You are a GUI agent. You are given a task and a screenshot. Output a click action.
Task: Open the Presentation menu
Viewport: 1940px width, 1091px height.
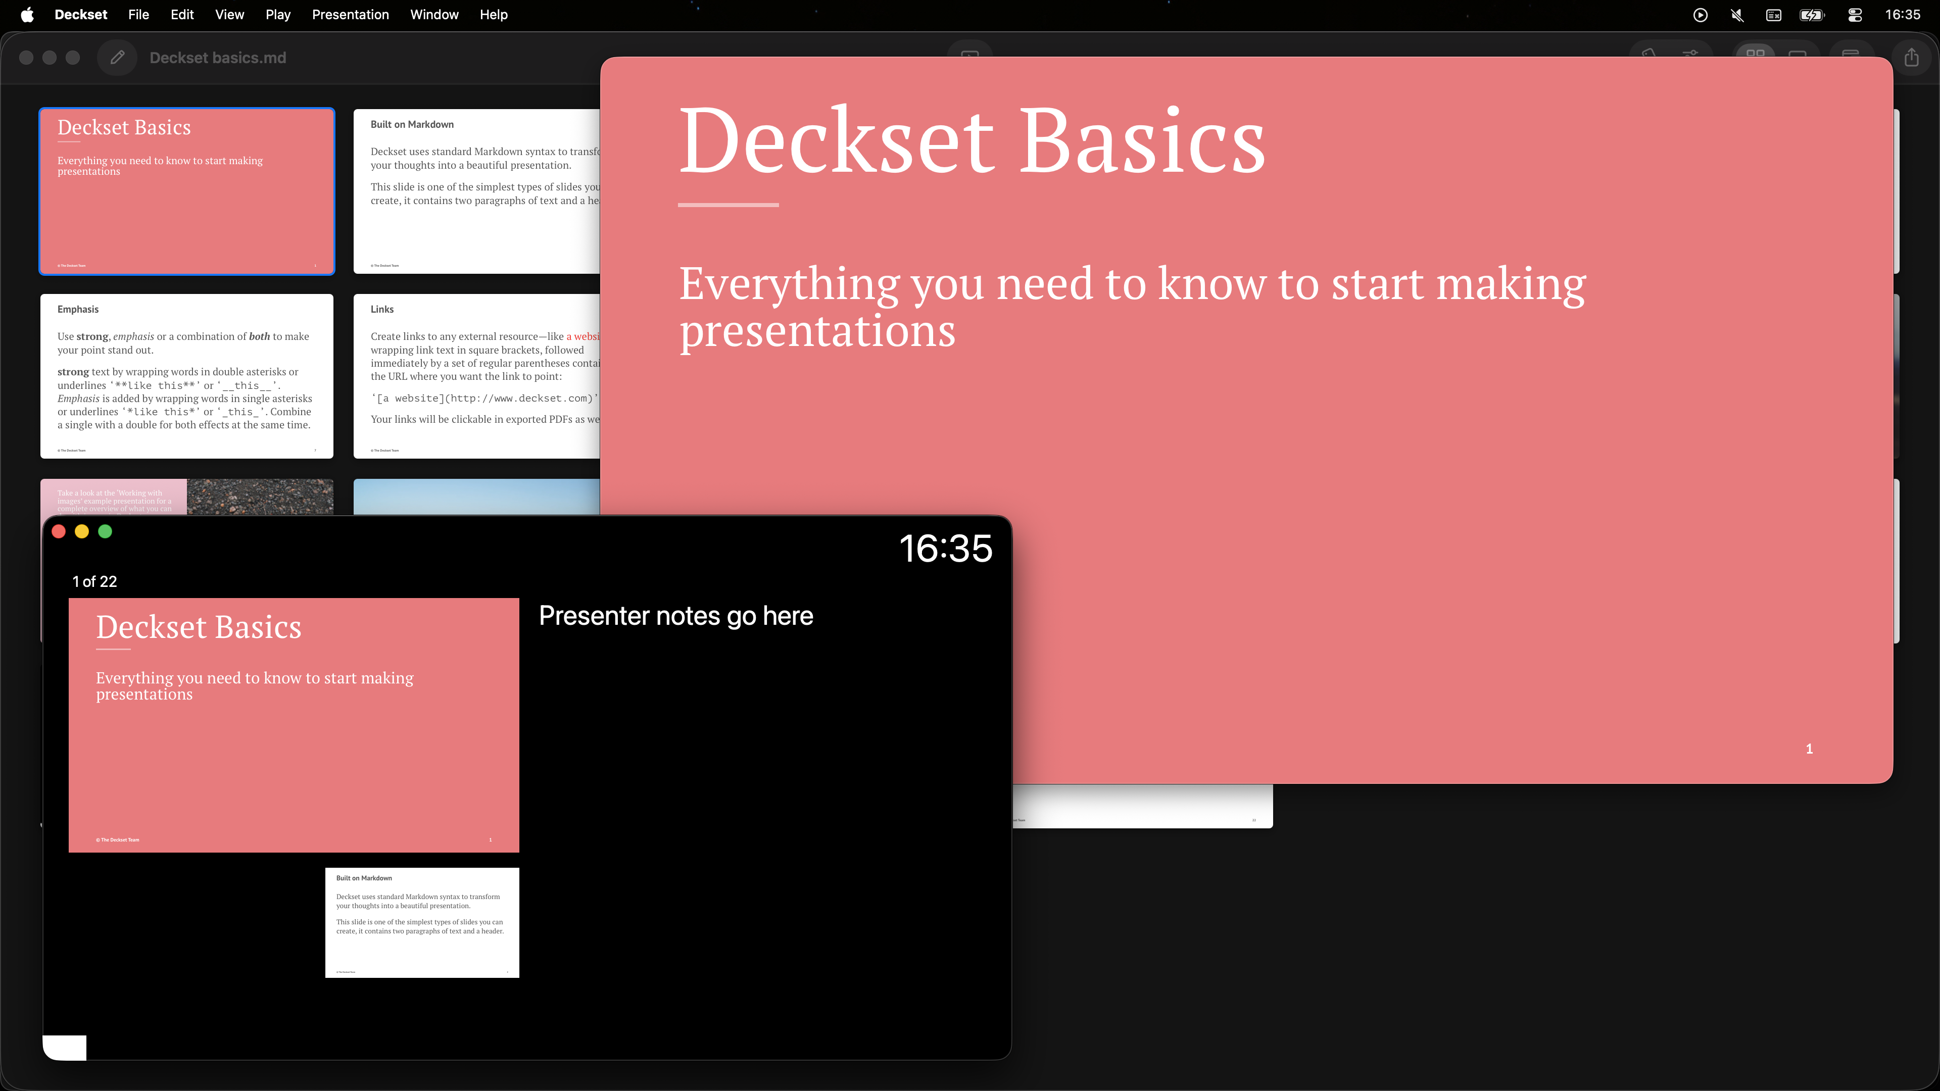[x=350, y=15]
